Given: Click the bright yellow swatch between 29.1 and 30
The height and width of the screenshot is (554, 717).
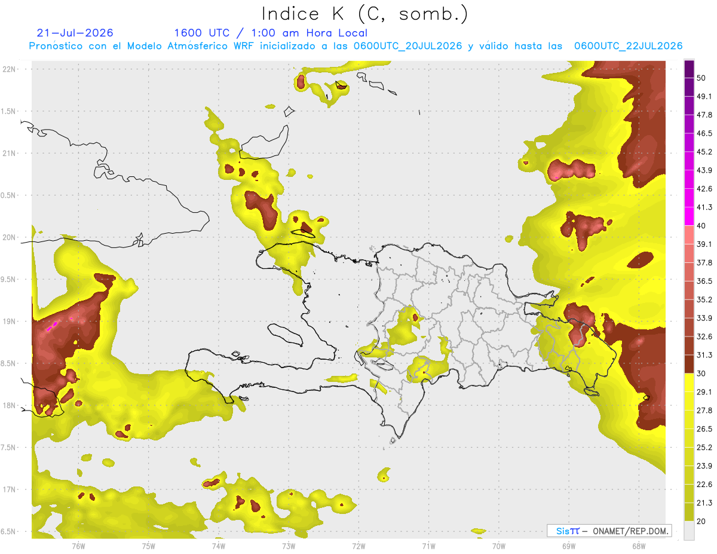Looking at the screenshot, I should (689, 382).
